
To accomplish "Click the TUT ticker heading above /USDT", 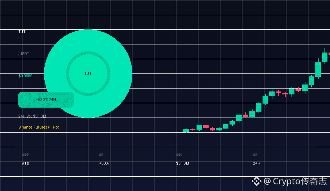I will point(22,32).
